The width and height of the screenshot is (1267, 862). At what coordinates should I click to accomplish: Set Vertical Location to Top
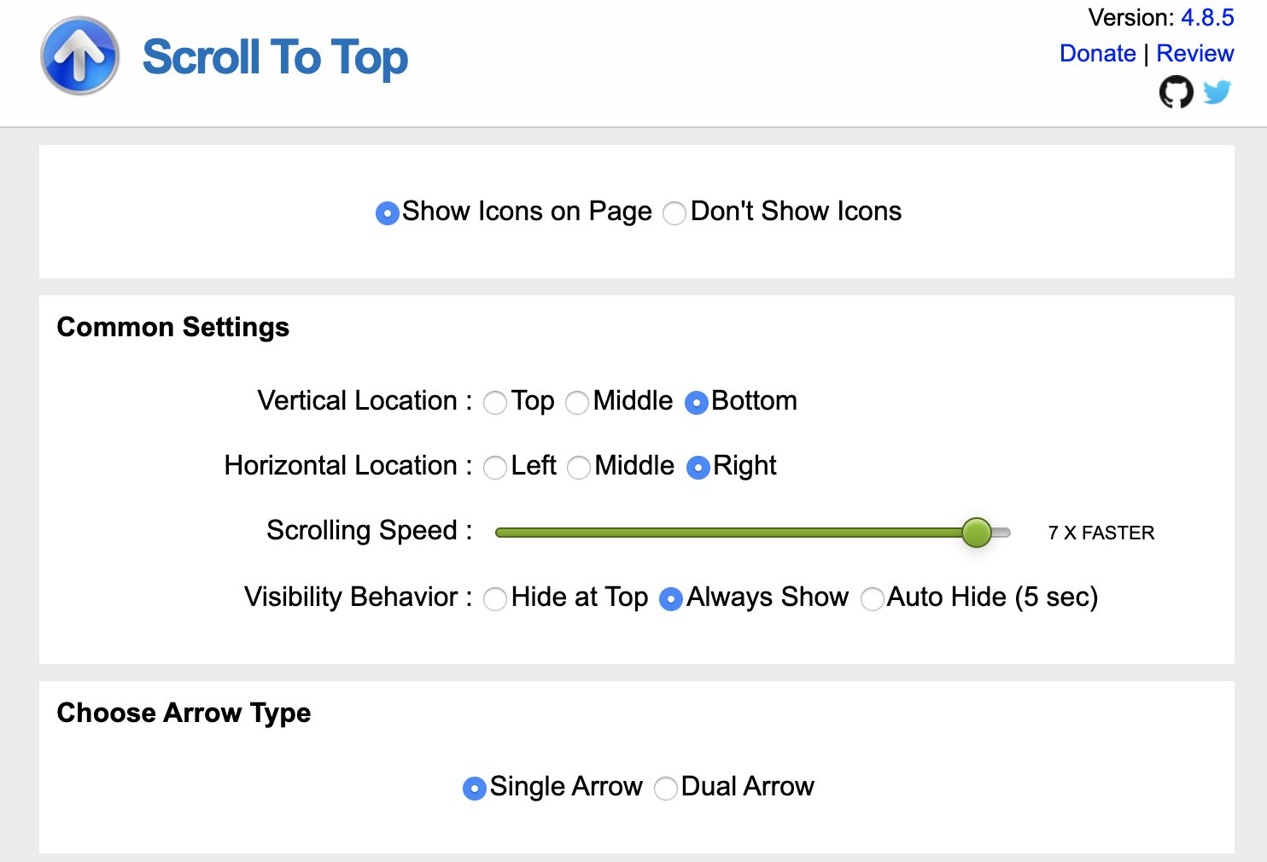(495, 403)
